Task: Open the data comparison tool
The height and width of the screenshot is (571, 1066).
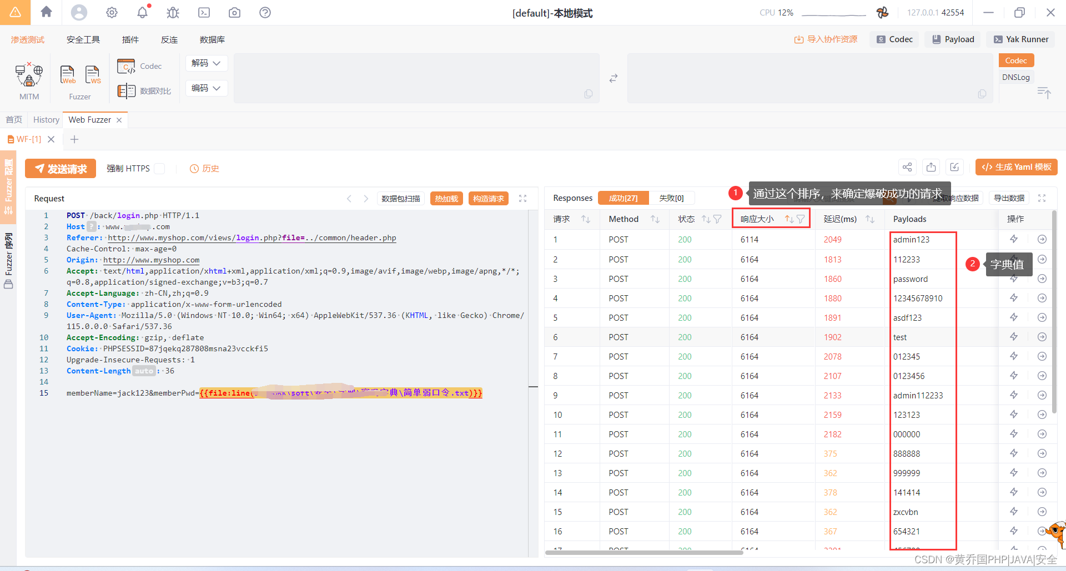Action: pos(144,91)
